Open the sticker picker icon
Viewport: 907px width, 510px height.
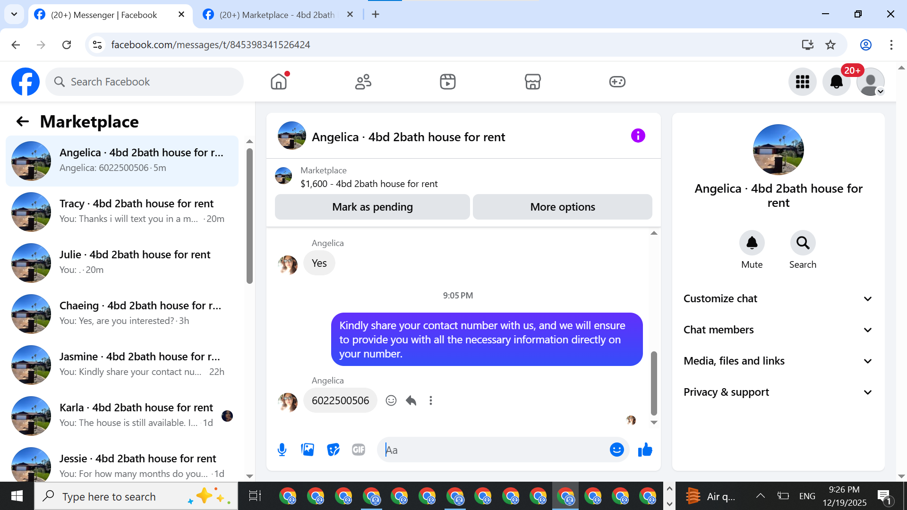pos(333,450)
